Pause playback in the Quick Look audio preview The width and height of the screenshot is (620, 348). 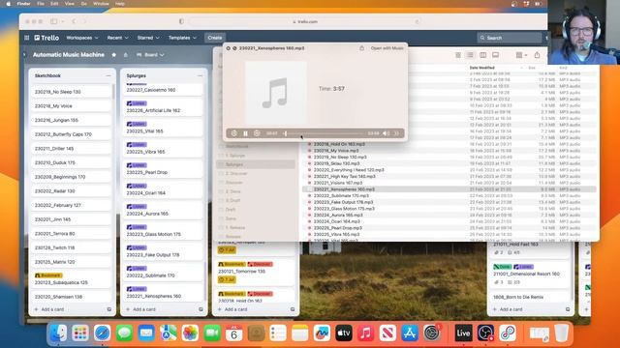point(245,133)
